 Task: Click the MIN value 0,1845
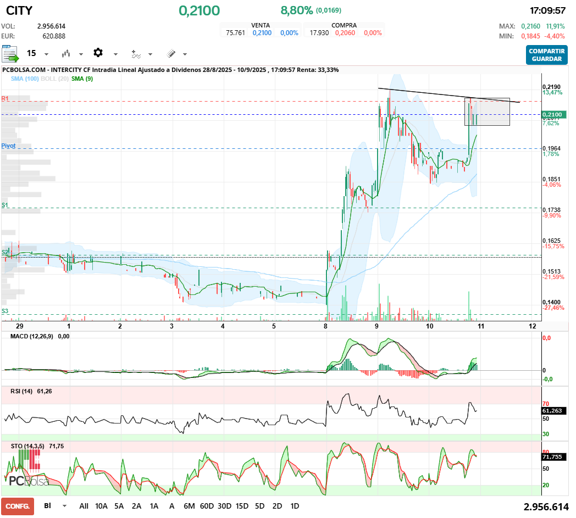[x=530, y=36]
